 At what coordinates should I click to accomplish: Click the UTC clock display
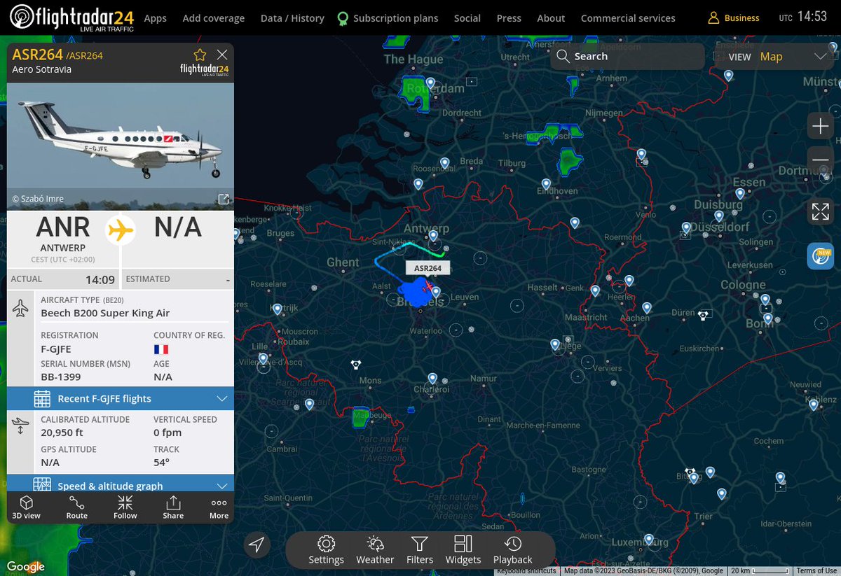[x=803, y=17]
